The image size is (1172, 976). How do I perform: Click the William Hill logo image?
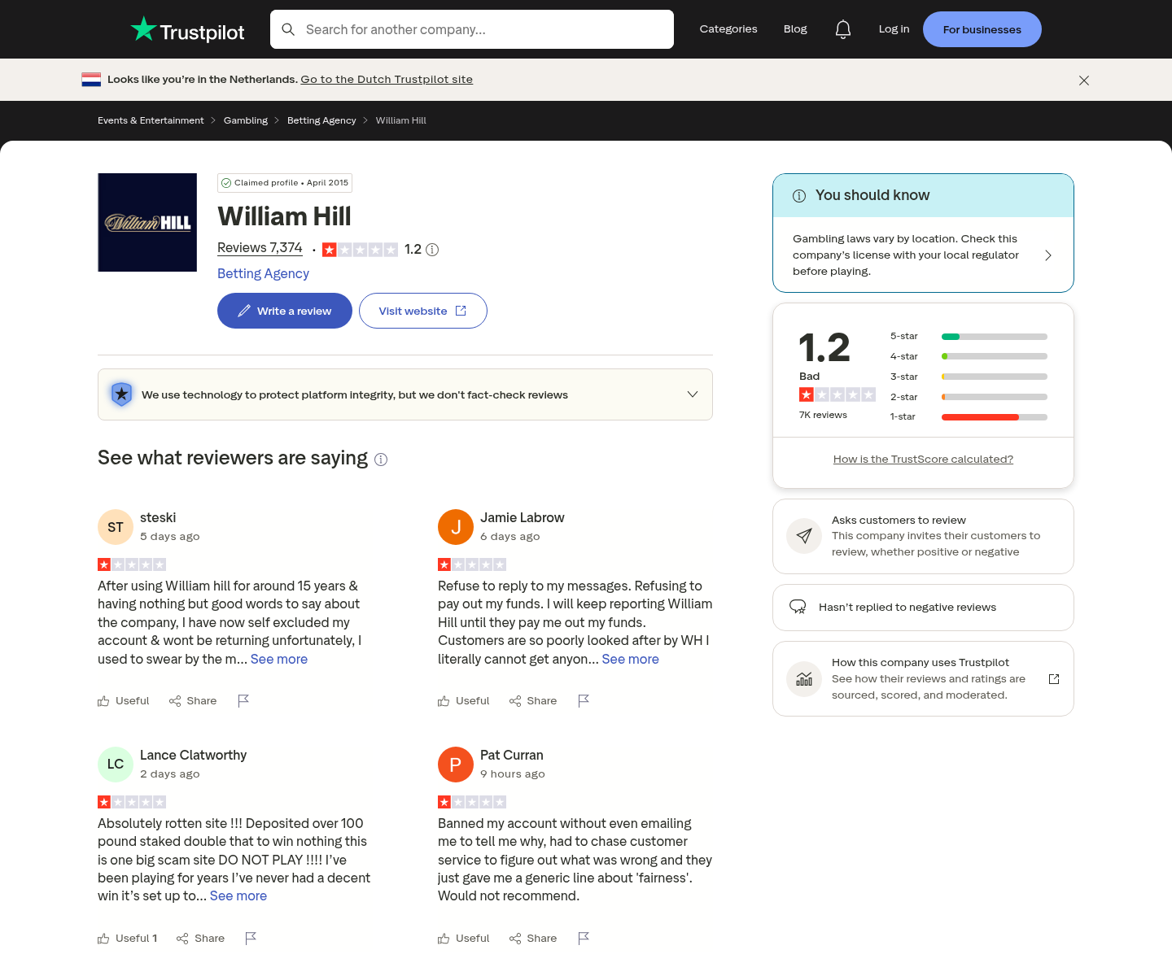point(147,222)
